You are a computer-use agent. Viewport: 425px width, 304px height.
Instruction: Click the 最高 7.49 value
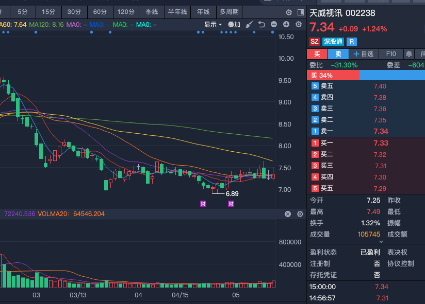tap(373, 211)
